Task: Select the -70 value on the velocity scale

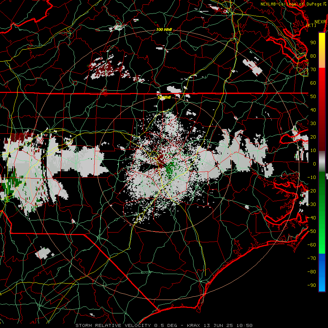Action: 312,258
